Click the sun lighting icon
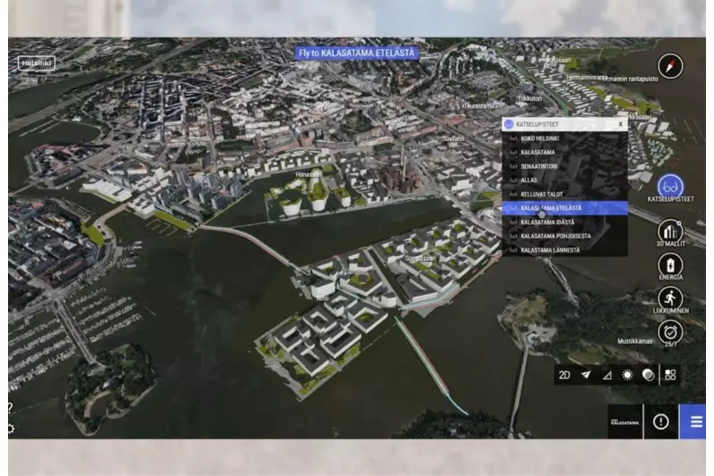Screen dimensions: 714x476 point(627,375)
